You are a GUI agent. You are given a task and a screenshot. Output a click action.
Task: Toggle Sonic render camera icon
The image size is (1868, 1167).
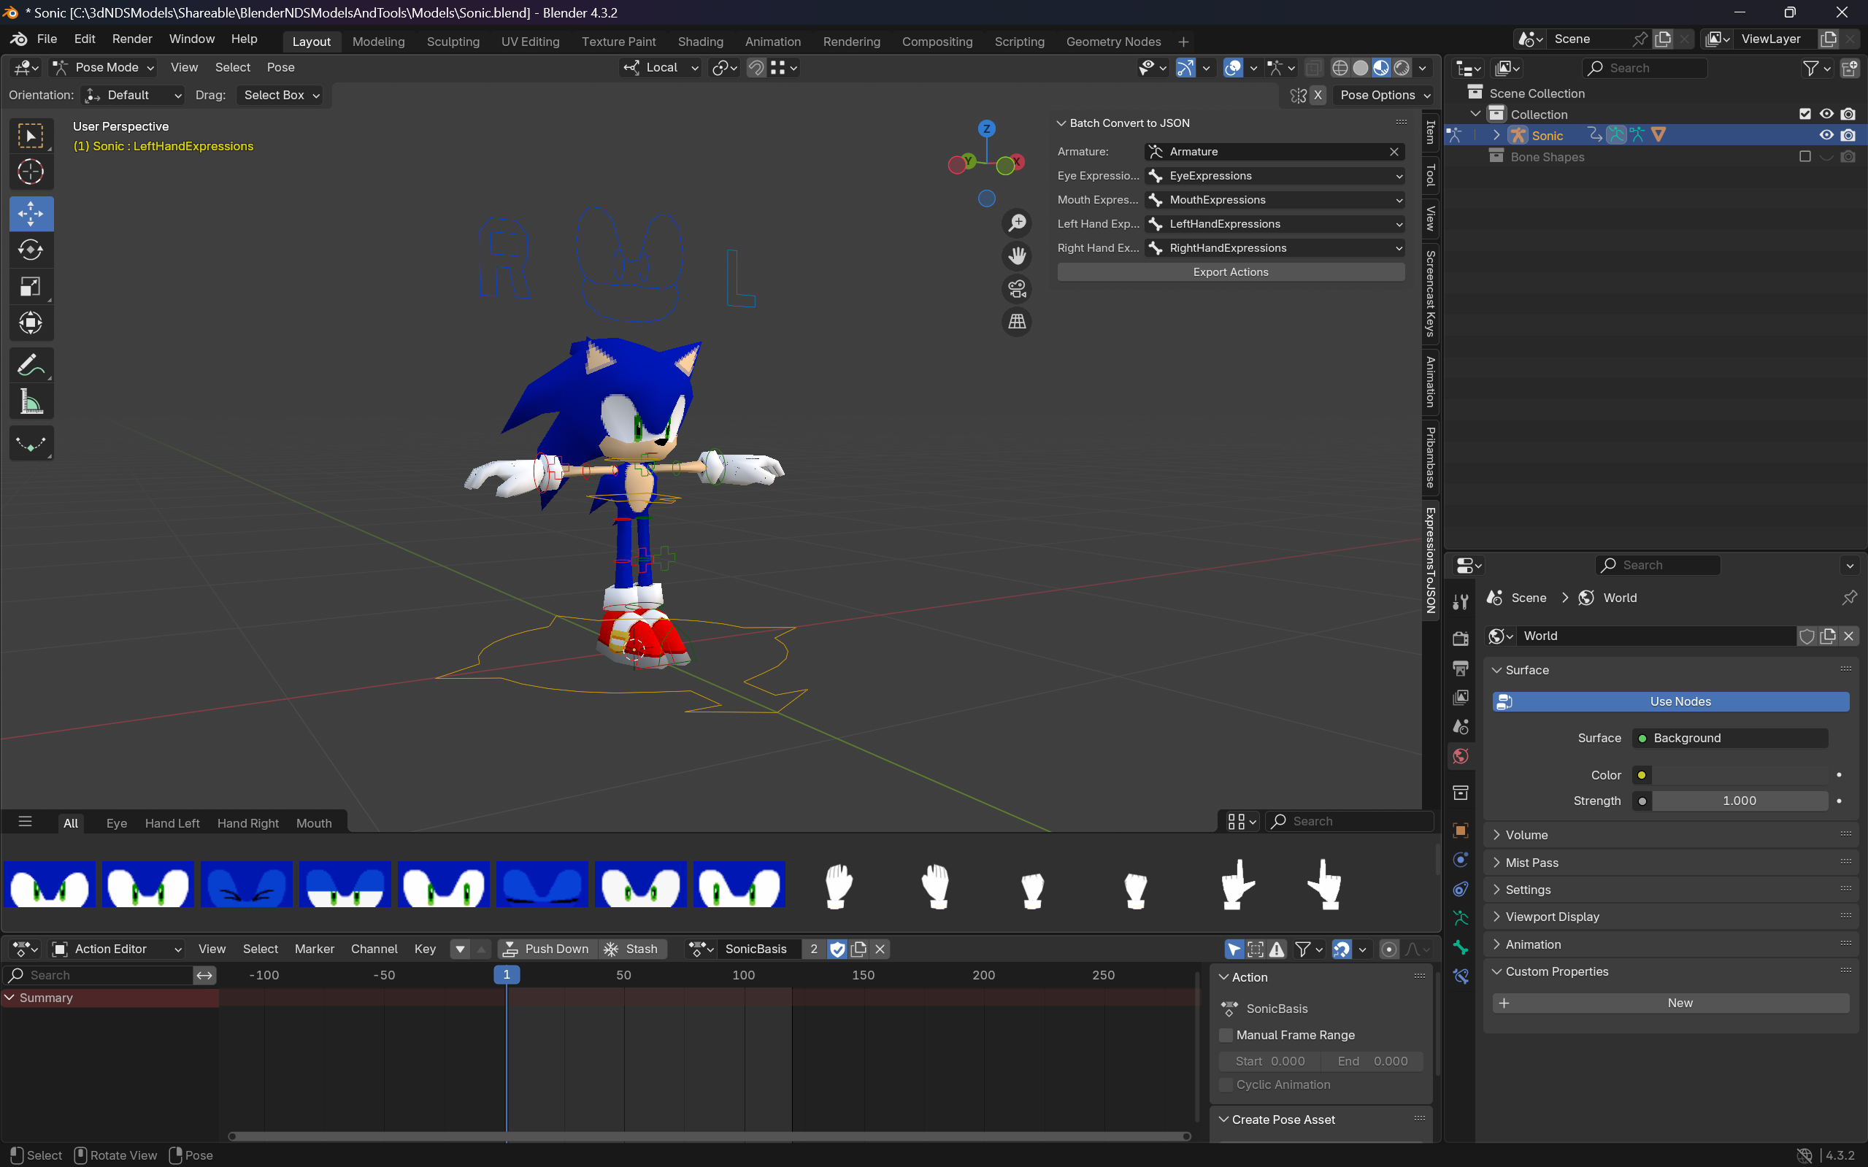click(1848, 135)
